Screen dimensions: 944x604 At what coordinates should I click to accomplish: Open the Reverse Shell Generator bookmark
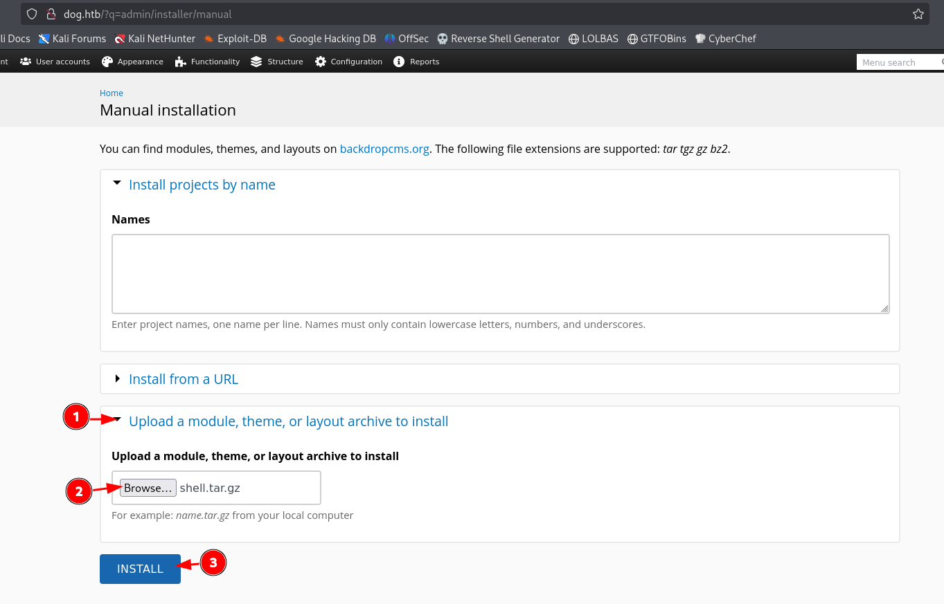pyautogui.click(x=498, y=39)
